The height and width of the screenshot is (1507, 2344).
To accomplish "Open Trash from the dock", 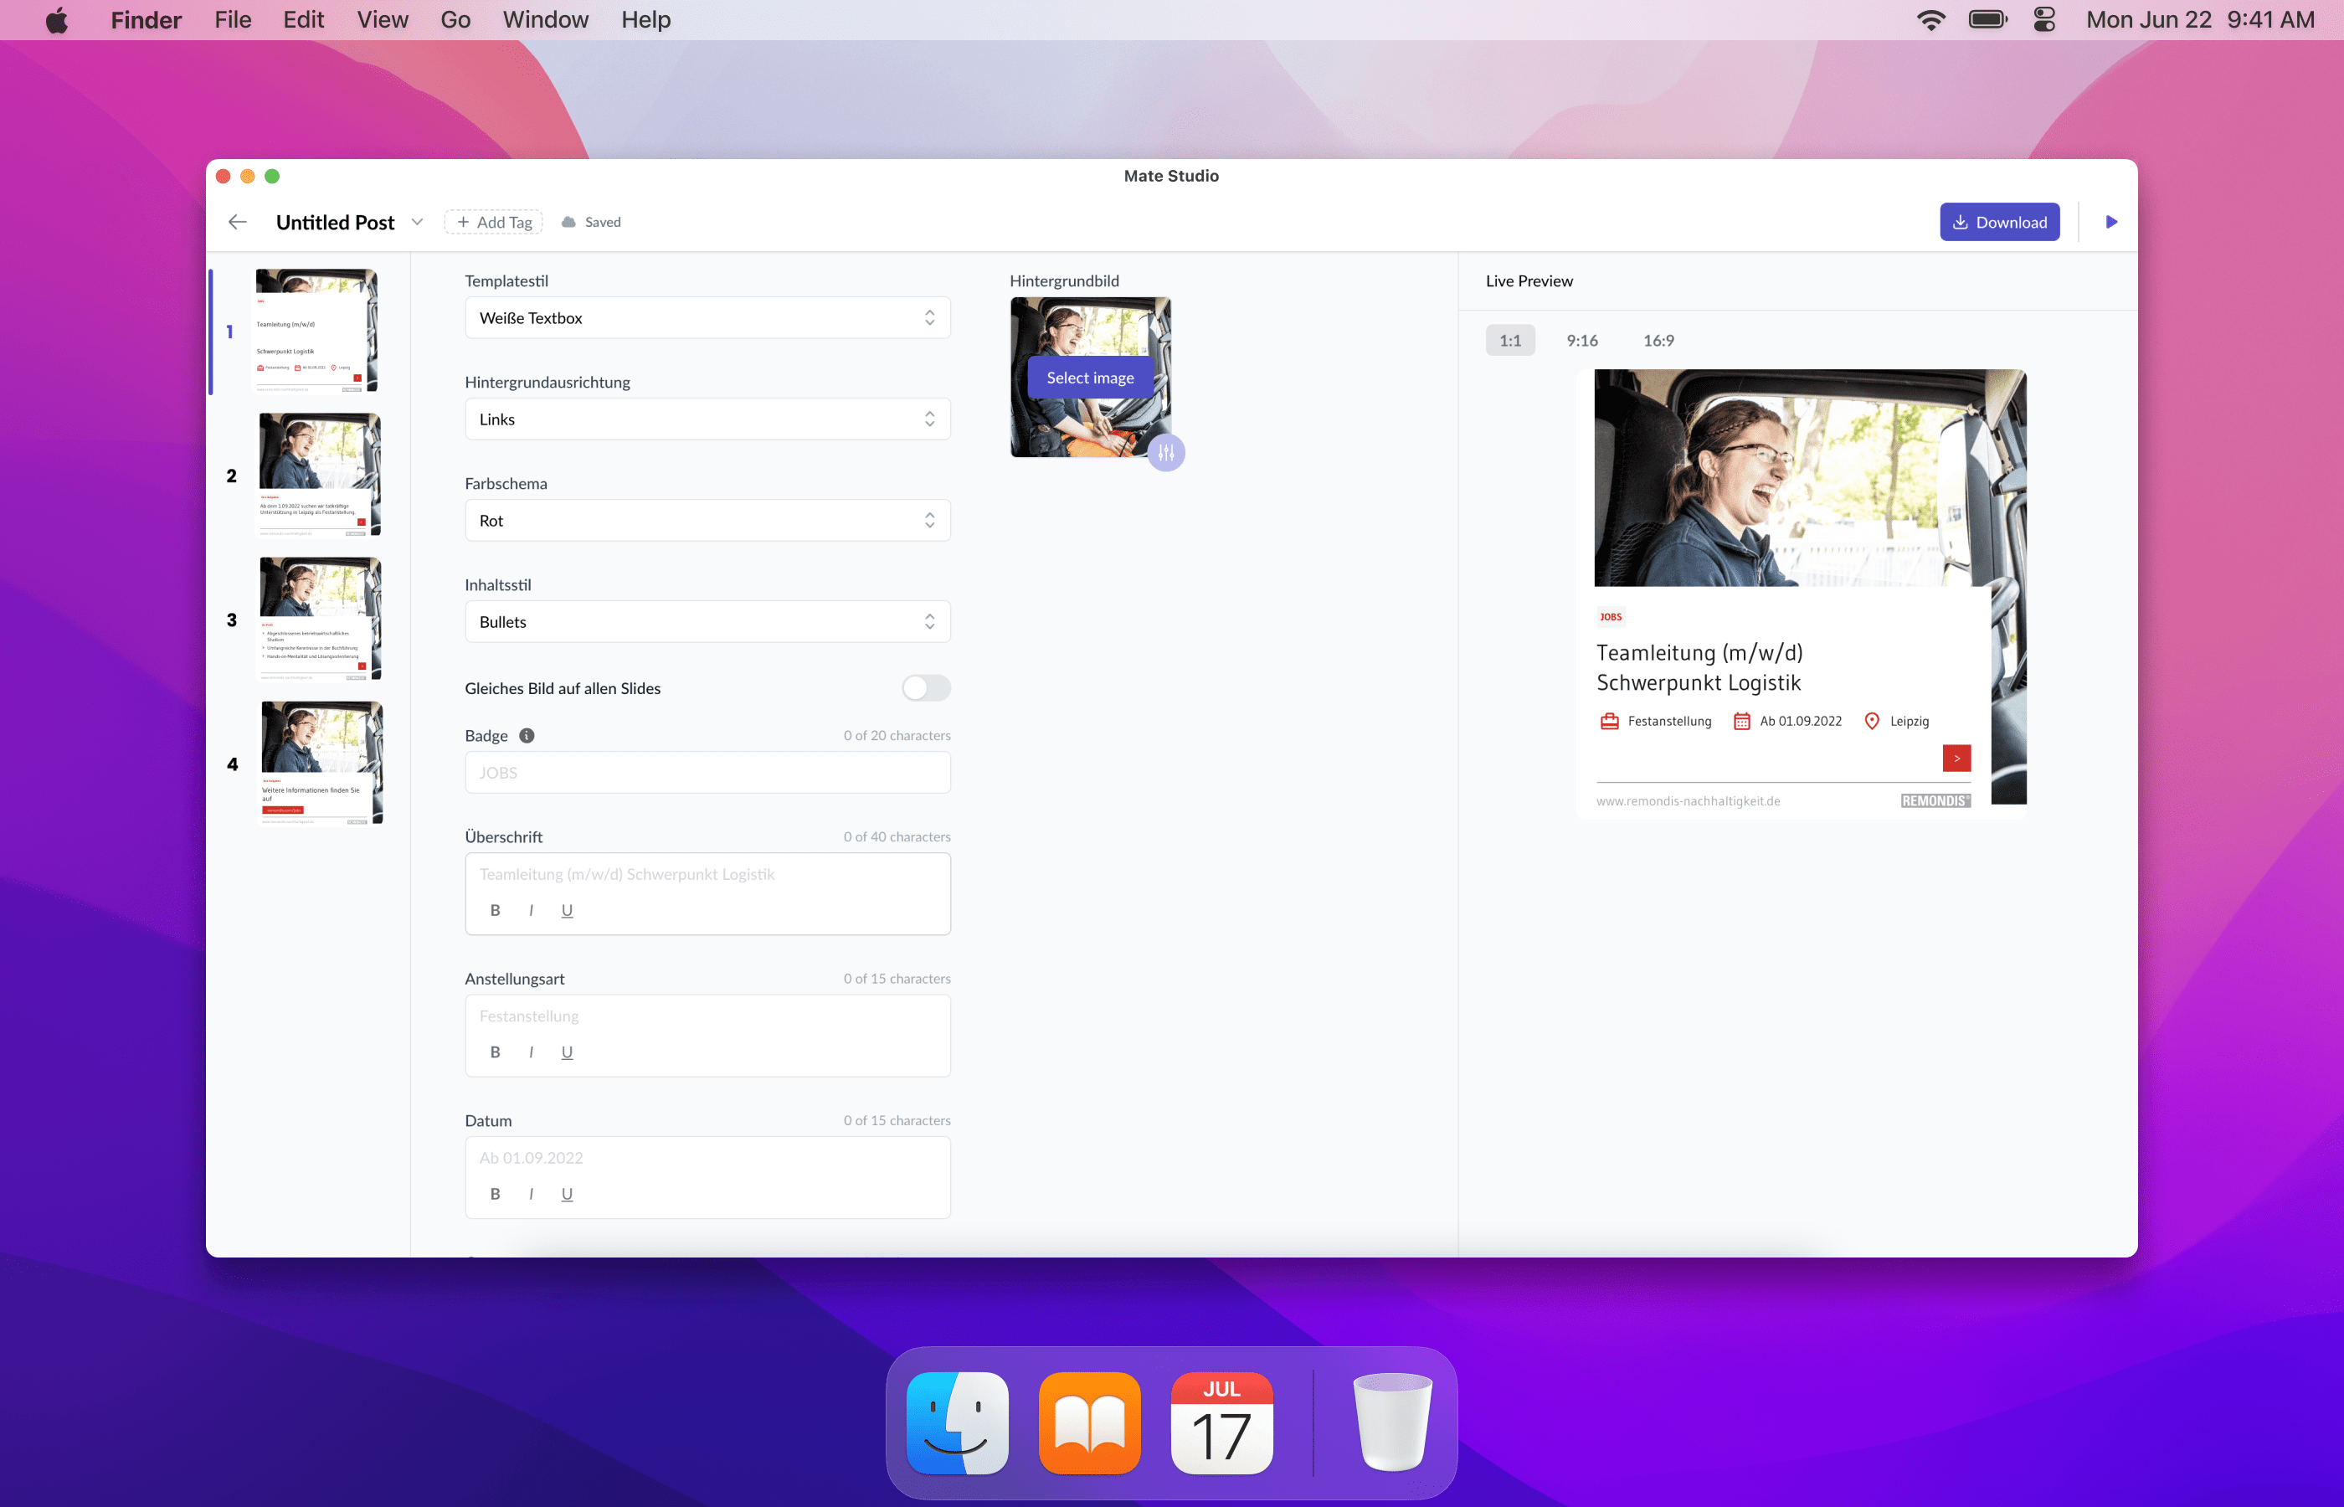I will click(1392, 1422).
